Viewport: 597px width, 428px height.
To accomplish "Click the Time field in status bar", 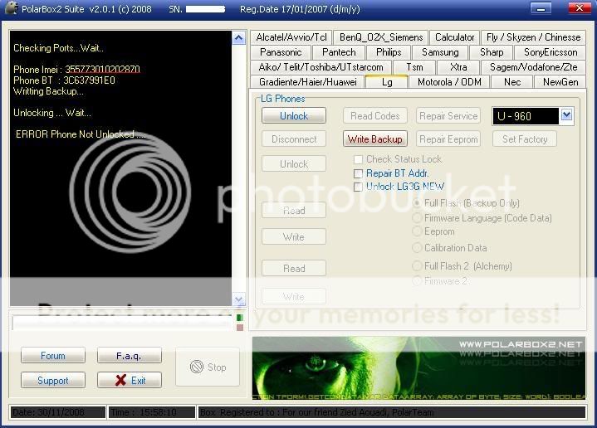I will click(152, 412).
